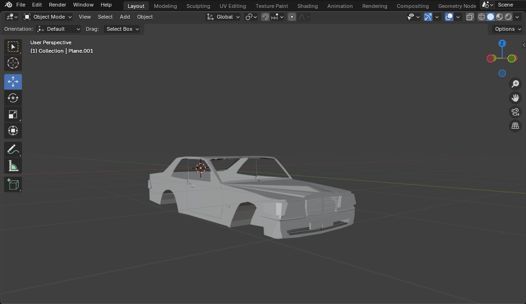The width and height of the screenshot is (526, 304).
Task: Open snapping options dropdown
Action: coord(277,17)
